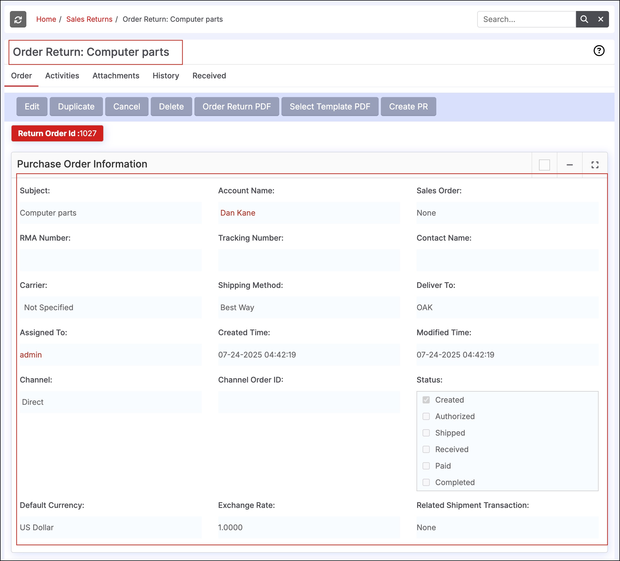The height and width of the screenshot is (561, 620).
Task: Switch to the Order tab
Action: 21,76
